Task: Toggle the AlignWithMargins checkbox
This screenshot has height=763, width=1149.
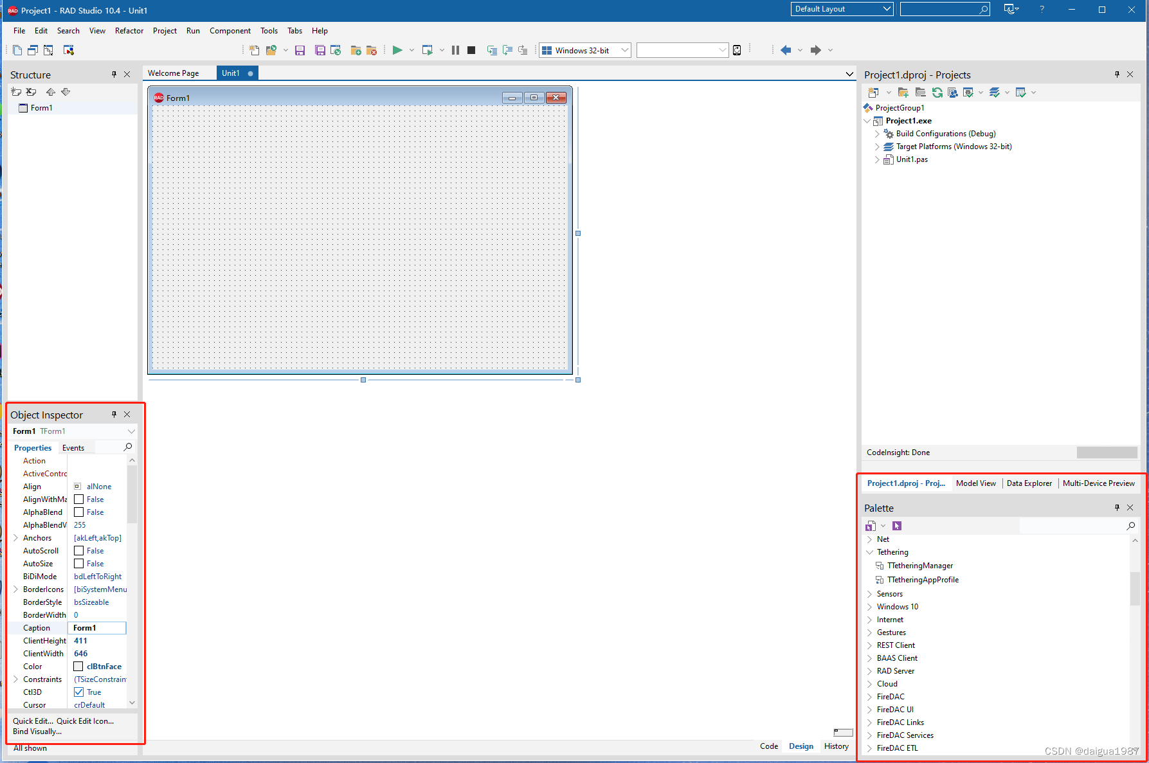Action: click(x=78, y=499)
